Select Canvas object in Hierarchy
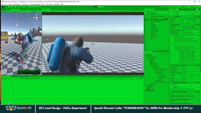201x113 pixels. coord(153,15)
